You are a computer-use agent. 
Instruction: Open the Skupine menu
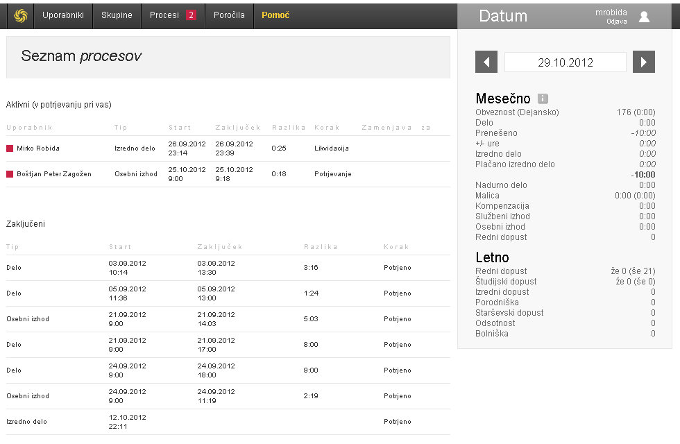pos(117,15)
